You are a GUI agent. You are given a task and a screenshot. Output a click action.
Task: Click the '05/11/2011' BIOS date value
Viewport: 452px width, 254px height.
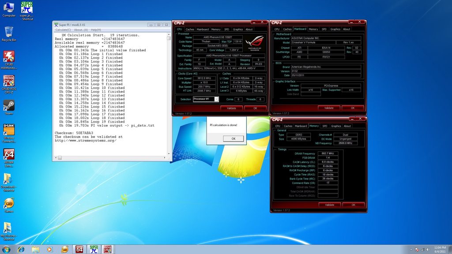pyautogui.click(x=326, y=75)
